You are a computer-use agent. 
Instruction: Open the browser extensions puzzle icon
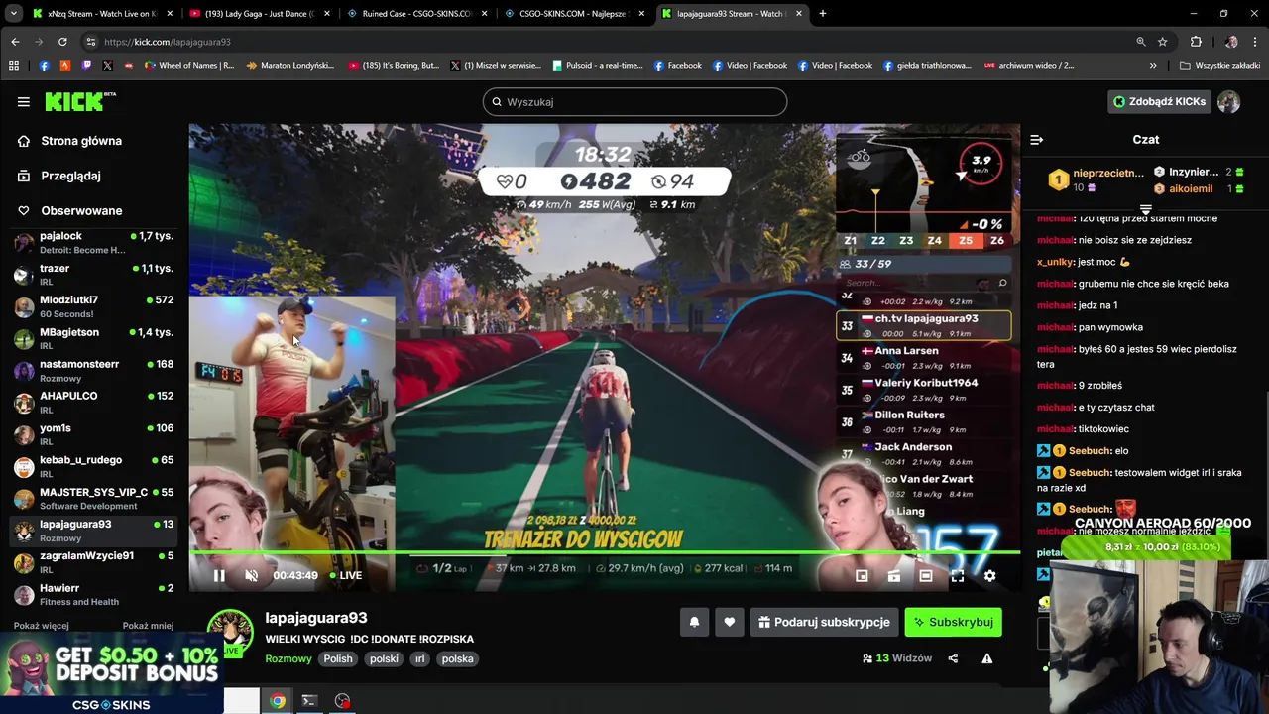tap(1196, 42)
